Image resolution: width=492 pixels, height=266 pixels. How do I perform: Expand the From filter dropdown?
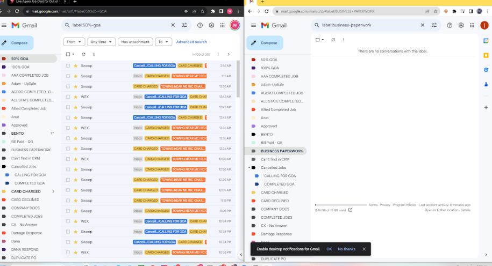pyautogui.click(x=74, y=42)
